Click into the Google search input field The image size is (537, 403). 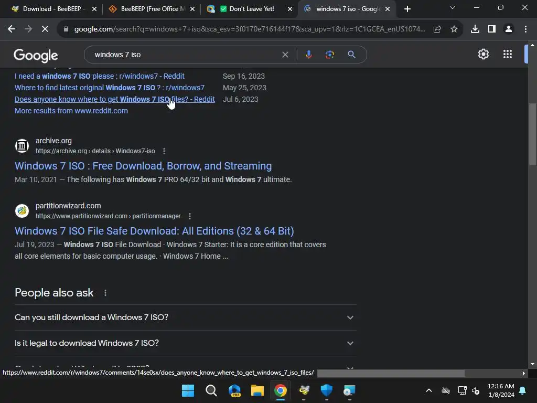(185, 55)
